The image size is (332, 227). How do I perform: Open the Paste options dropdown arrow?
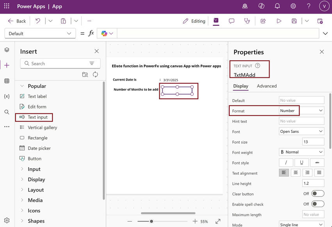point(76,21)
